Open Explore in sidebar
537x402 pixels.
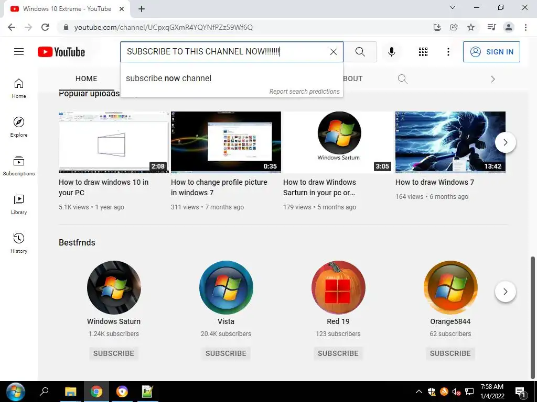(19, 127)
